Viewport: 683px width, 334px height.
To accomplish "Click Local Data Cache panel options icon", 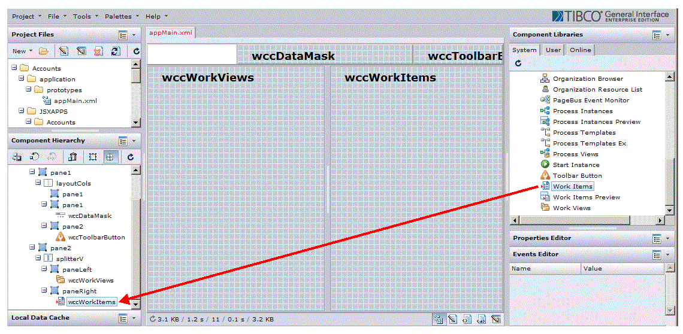I will [x=123, y=318].
